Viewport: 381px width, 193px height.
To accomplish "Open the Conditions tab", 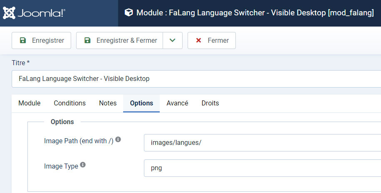I will click(x=70, y=103).
